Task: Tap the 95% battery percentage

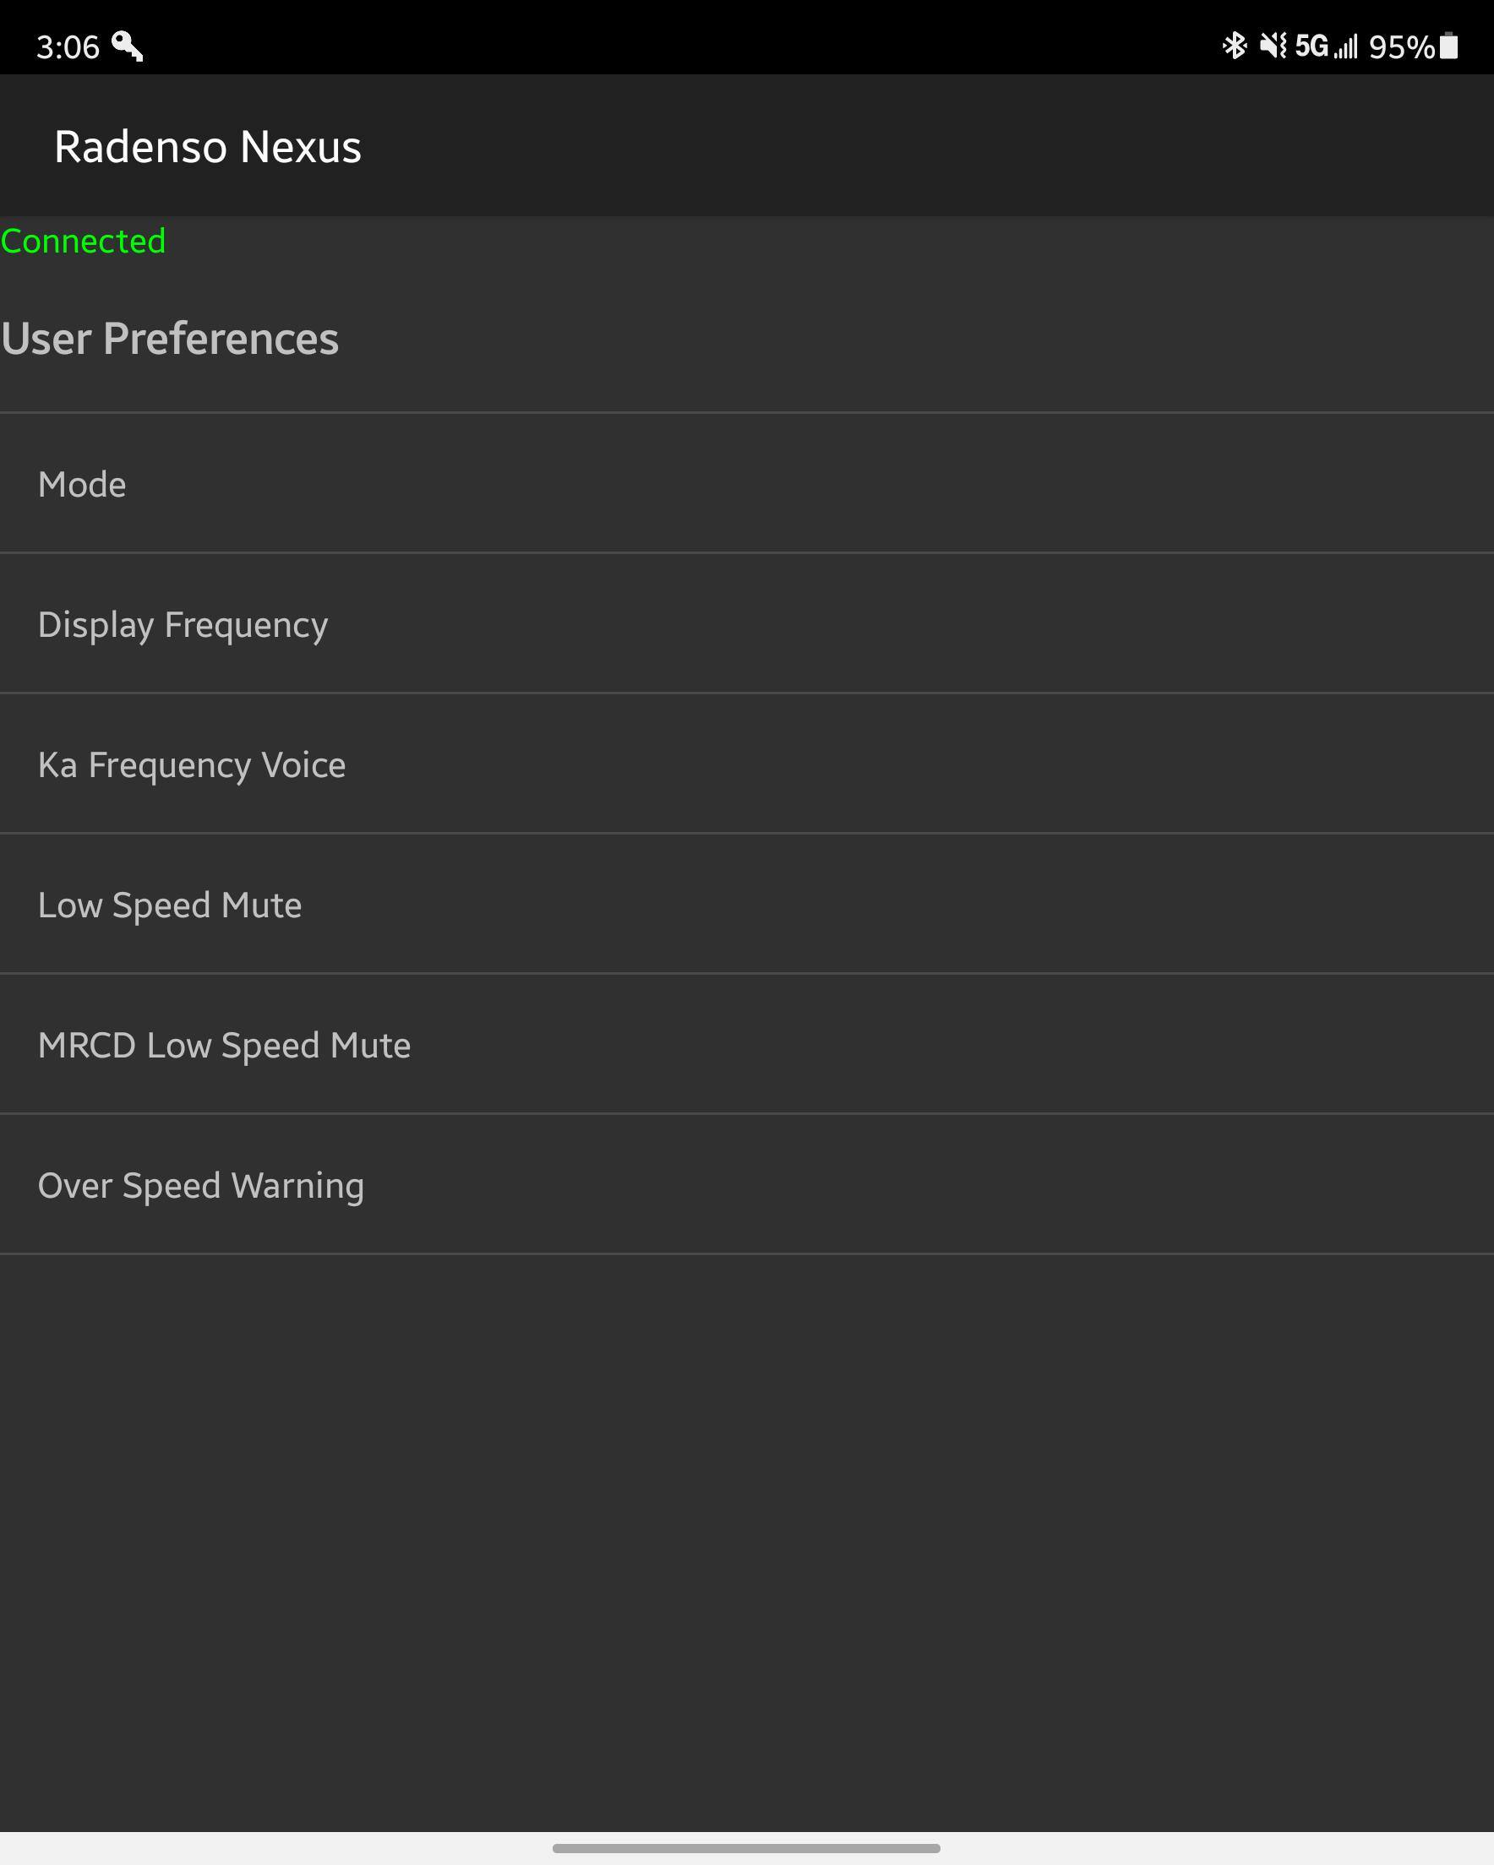Action: 1401,46
